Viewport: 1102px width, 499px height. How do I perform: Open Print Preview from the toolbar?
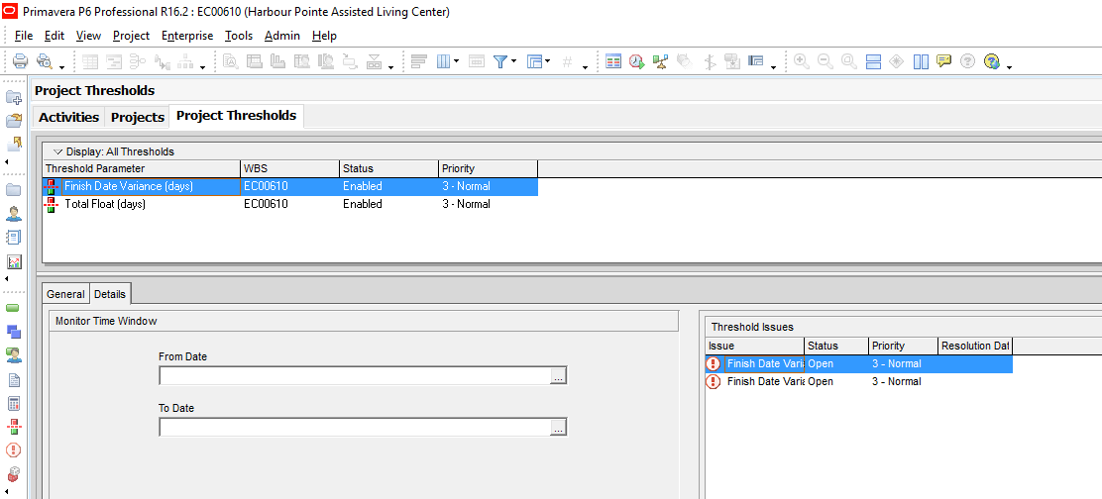click(45, 61)
